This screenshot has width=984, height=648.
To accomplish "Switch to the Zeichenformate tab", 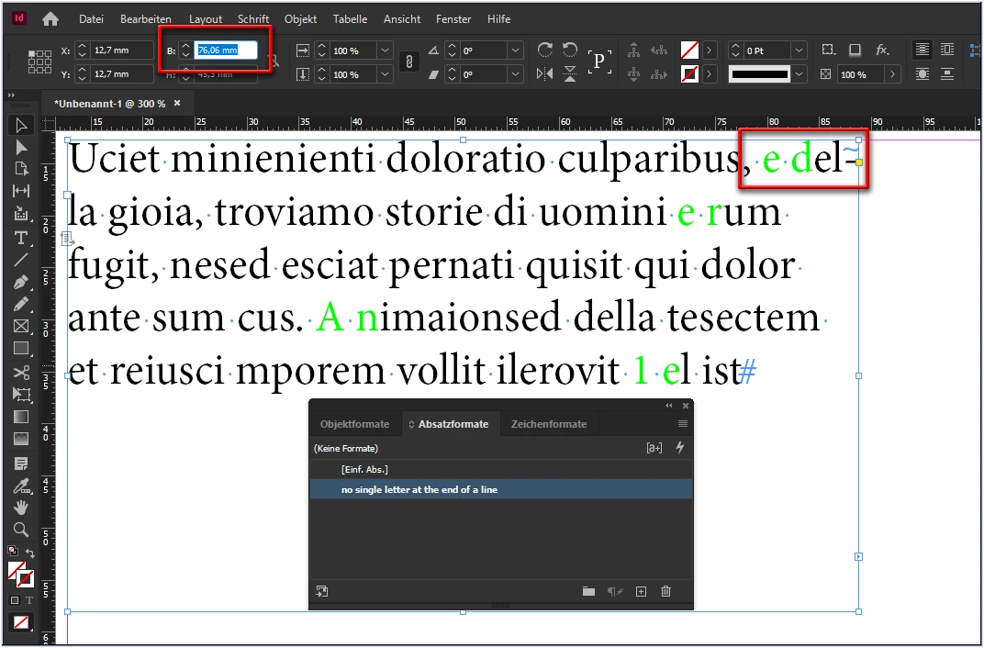I will (x=549, y=424).
